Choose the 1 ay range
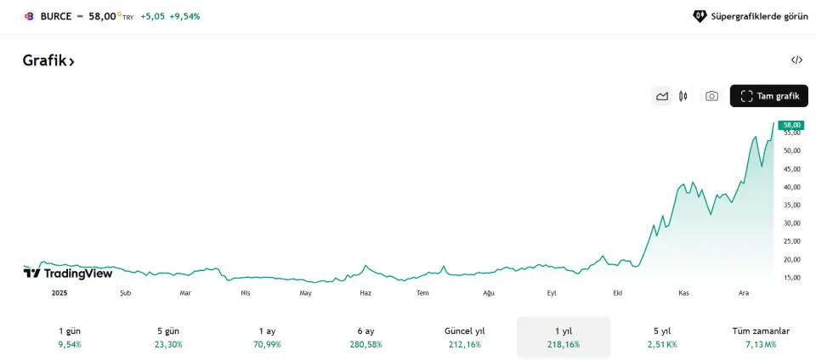This screenshot has width=816, height=361. 268,337
